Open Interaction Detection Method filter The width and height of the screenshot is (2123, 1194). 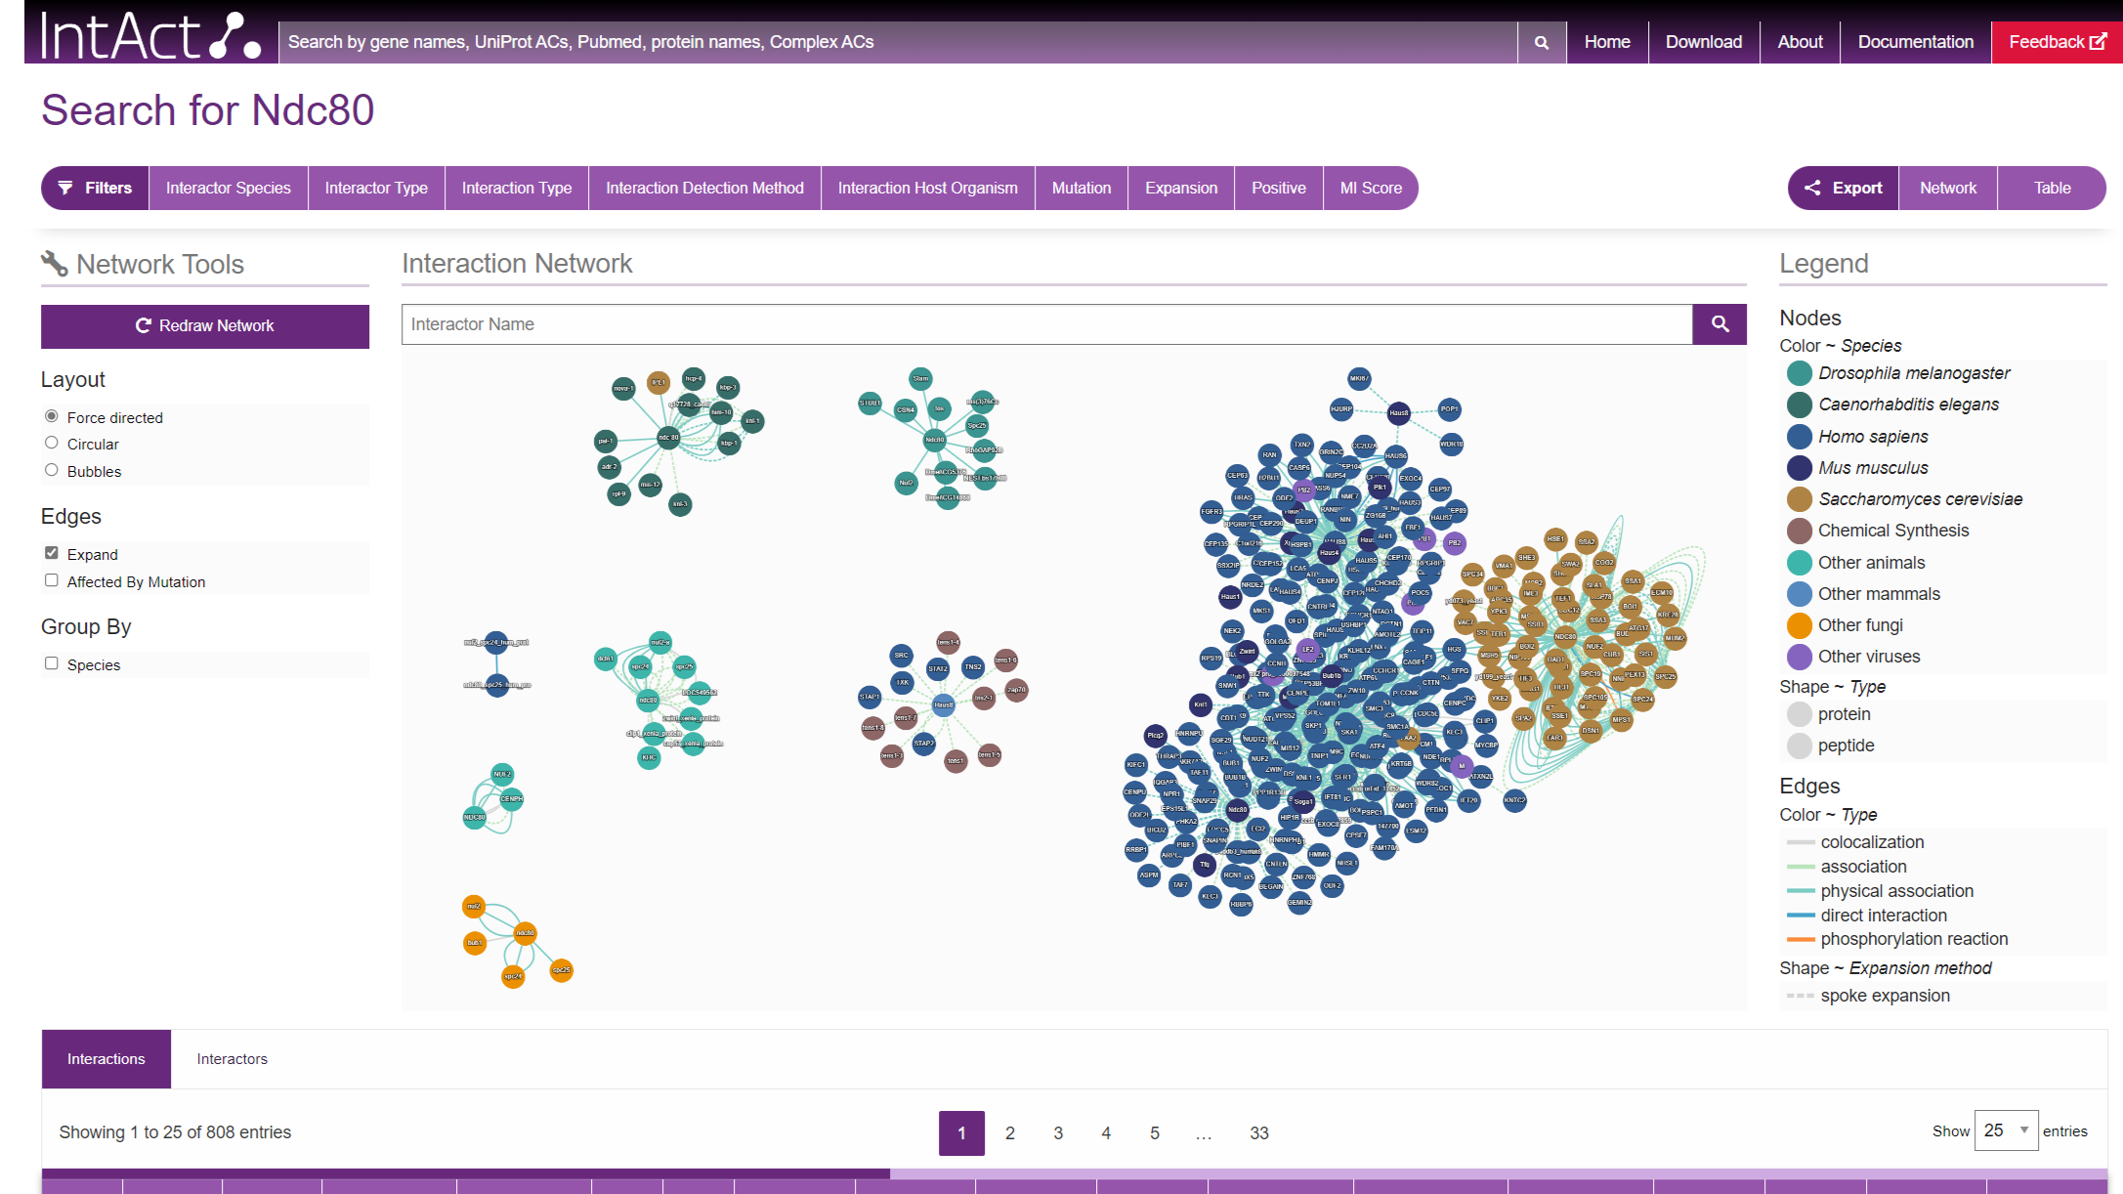(x=704, y=188)
